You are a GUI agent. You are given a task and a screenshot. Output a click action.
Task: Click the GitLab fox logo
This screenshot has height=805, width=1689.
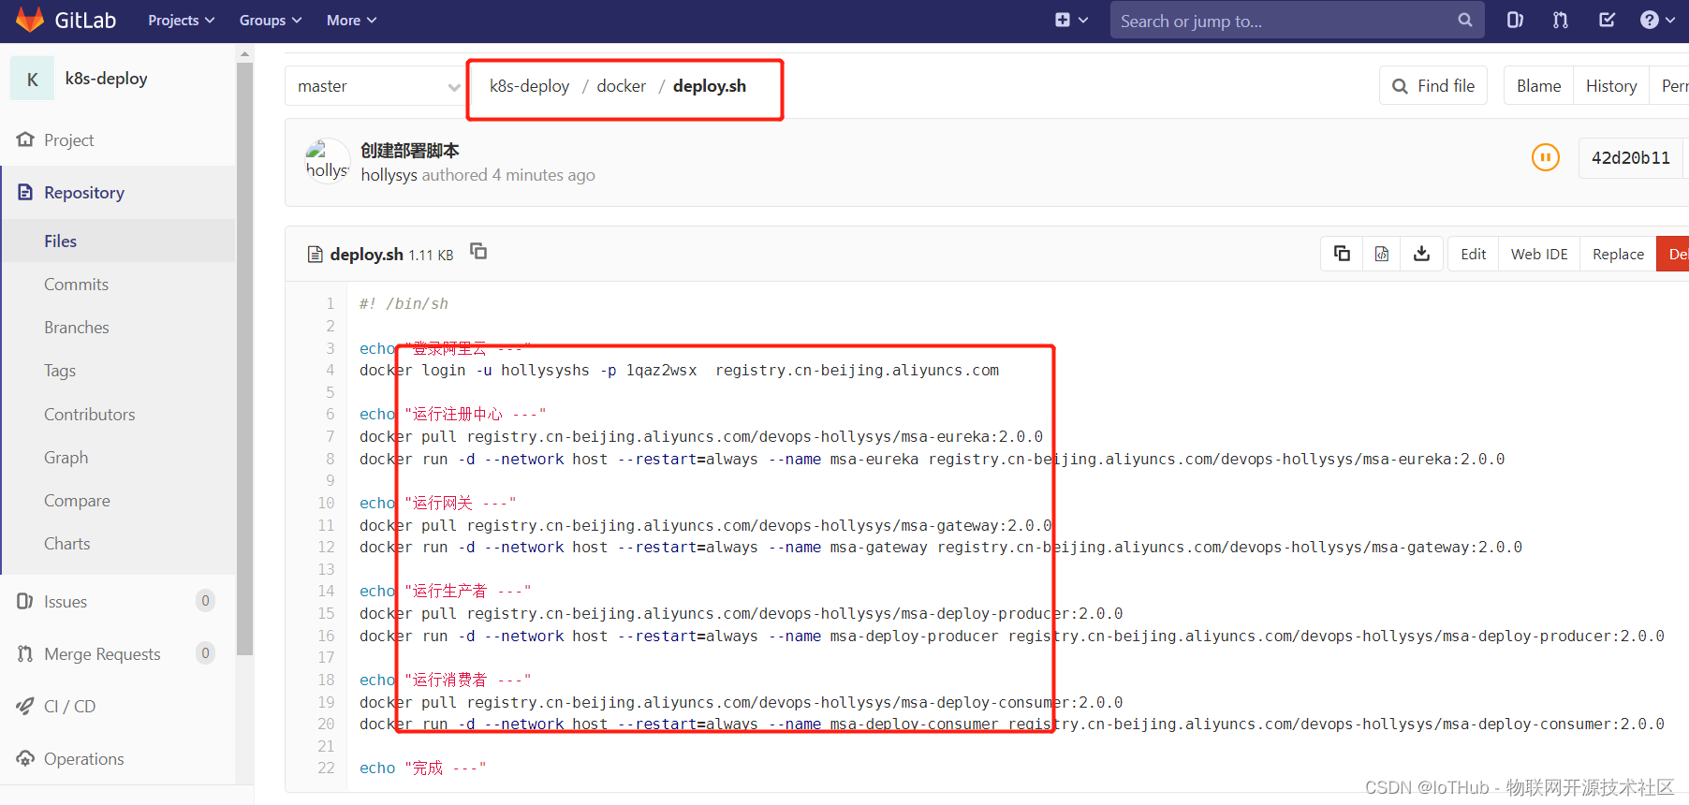pos(30,20)
